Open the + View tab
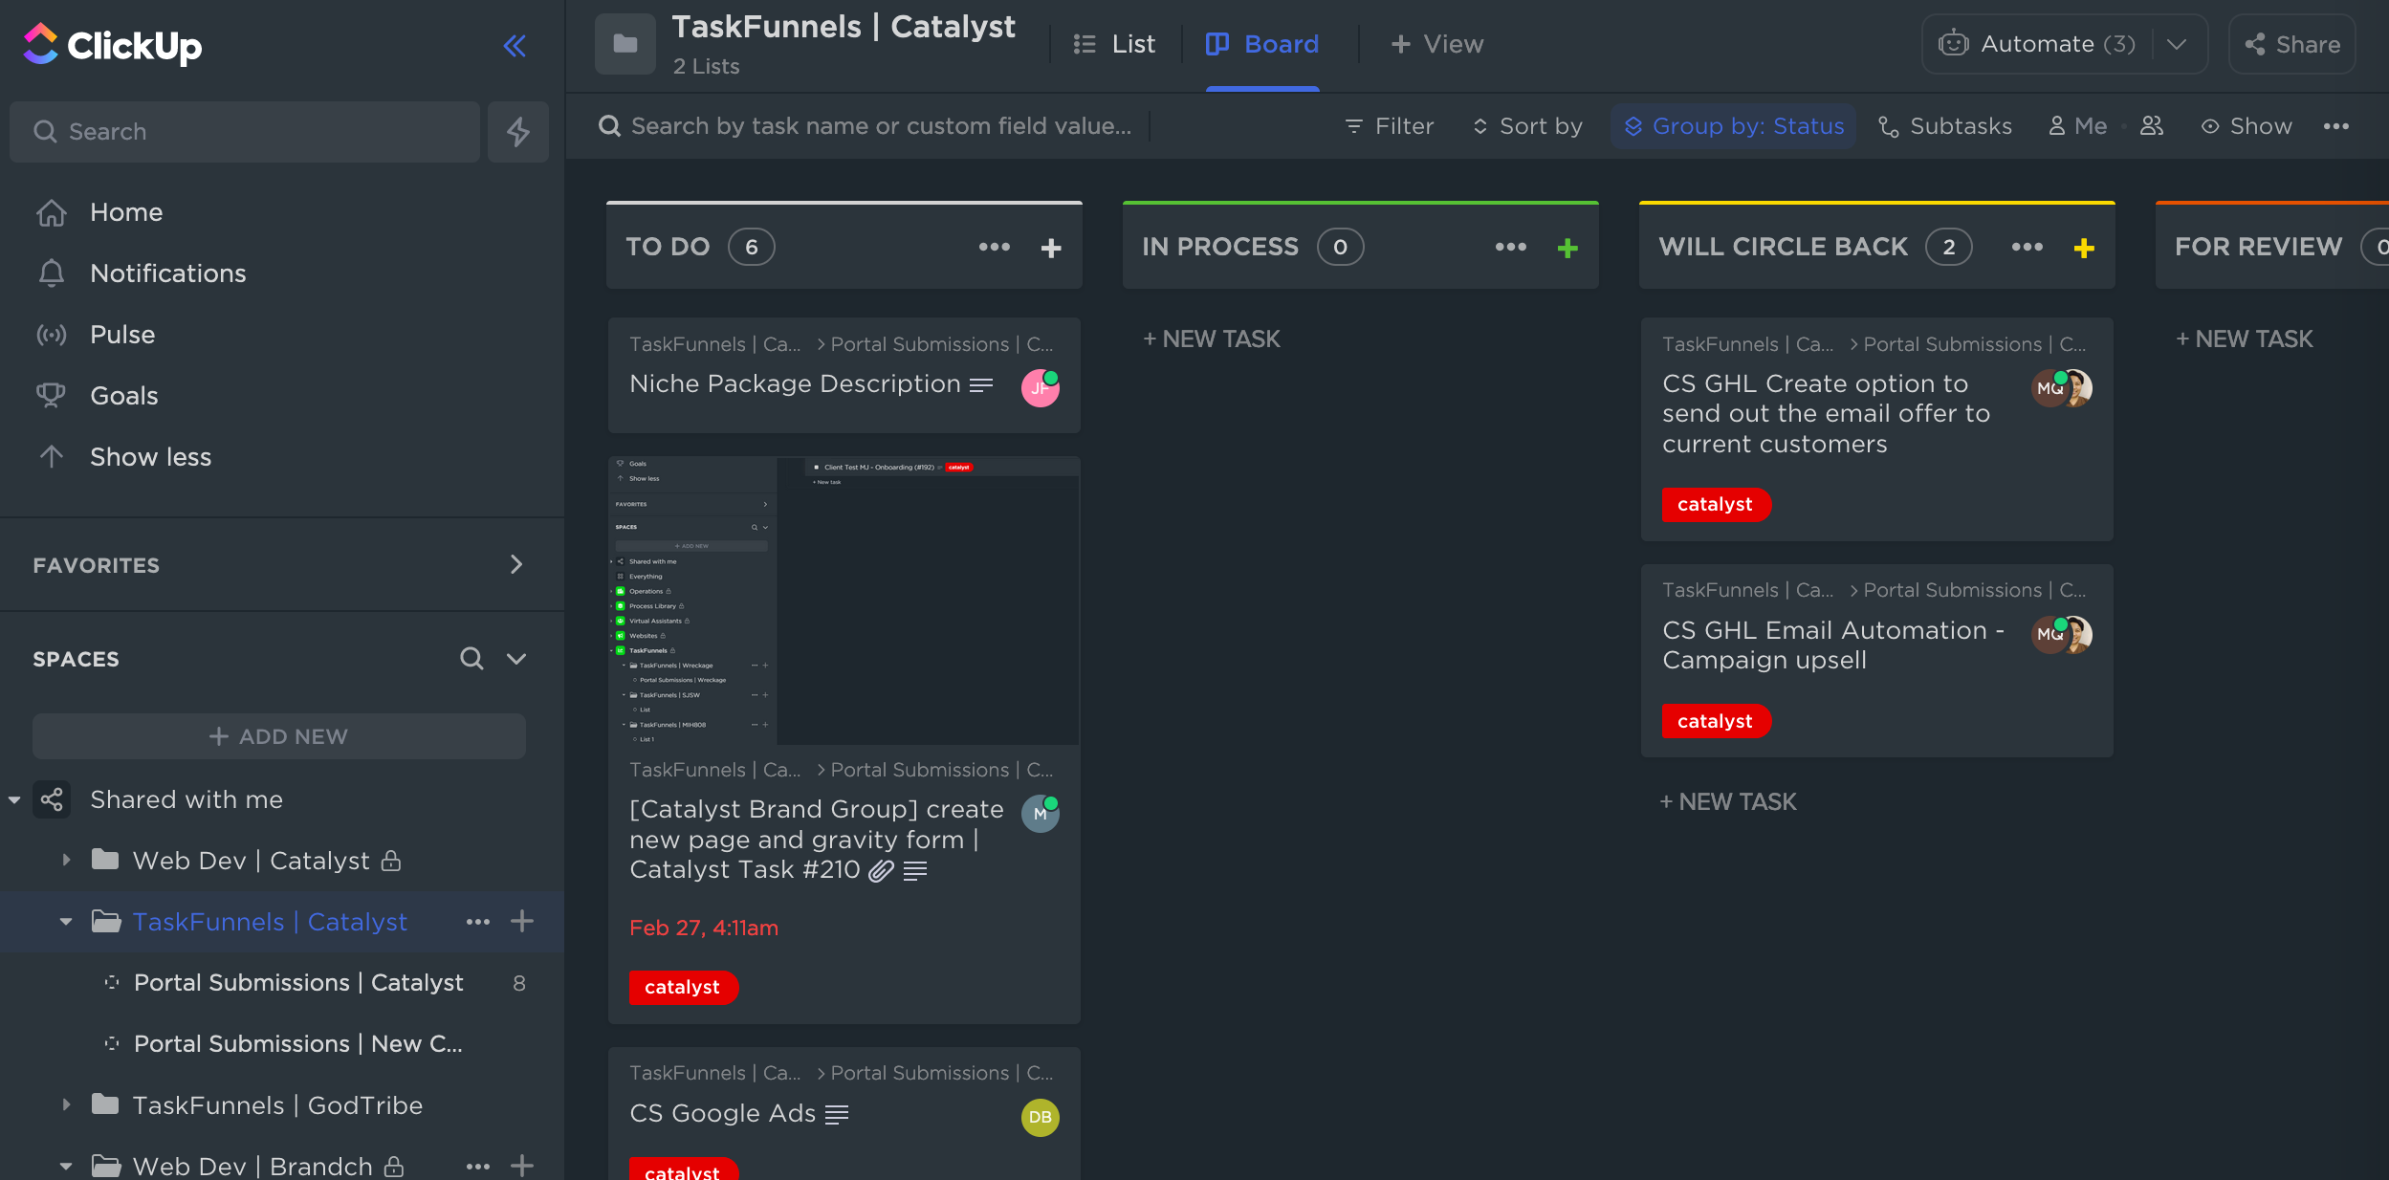The width and height of the screenshot is (2389, 1180). (1436, 44)
